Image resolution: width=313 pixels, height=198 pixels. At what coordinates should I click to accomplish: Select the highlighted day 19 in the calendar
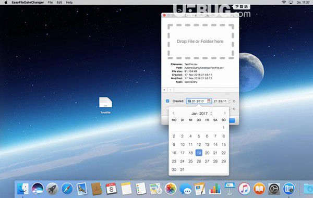[199, 153]
